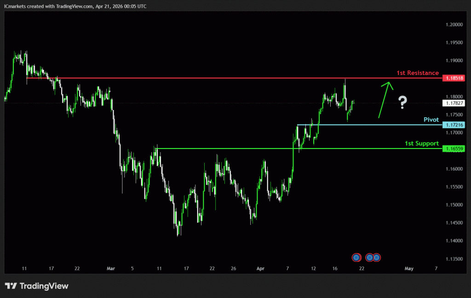This screenshot has width=471, height=298.
Task: Click the 1.20000 level on price axis
Action: [x=454, y=24]
